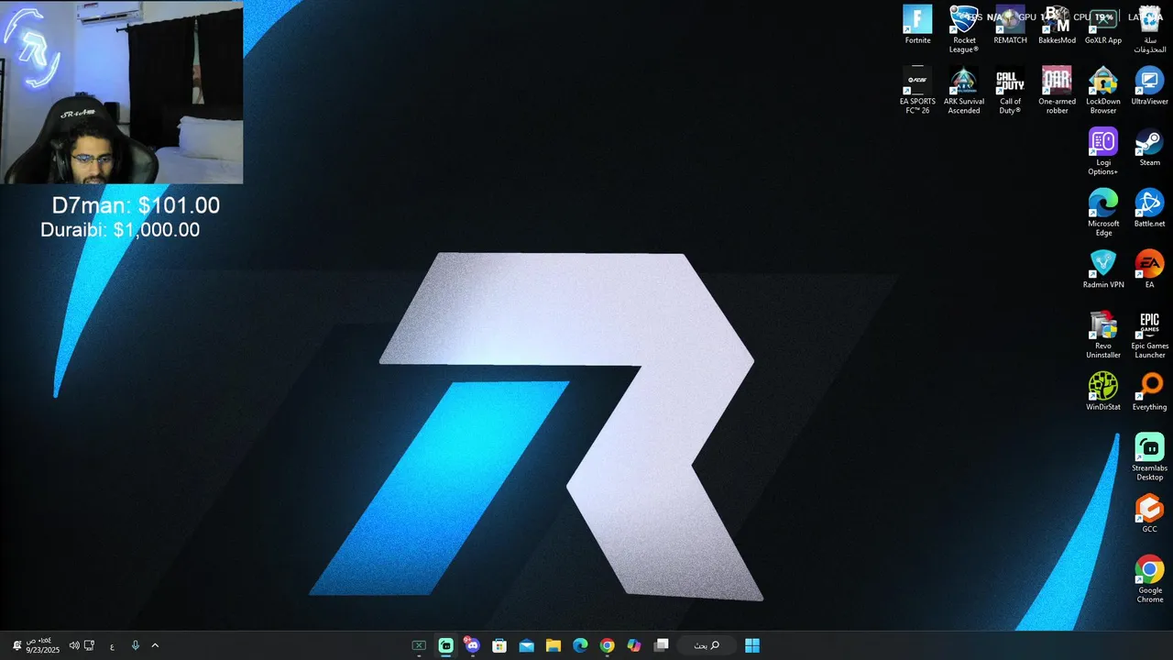
Task: Select the Streamlabs Desktop shortcut
Action: coord(1149,456)
